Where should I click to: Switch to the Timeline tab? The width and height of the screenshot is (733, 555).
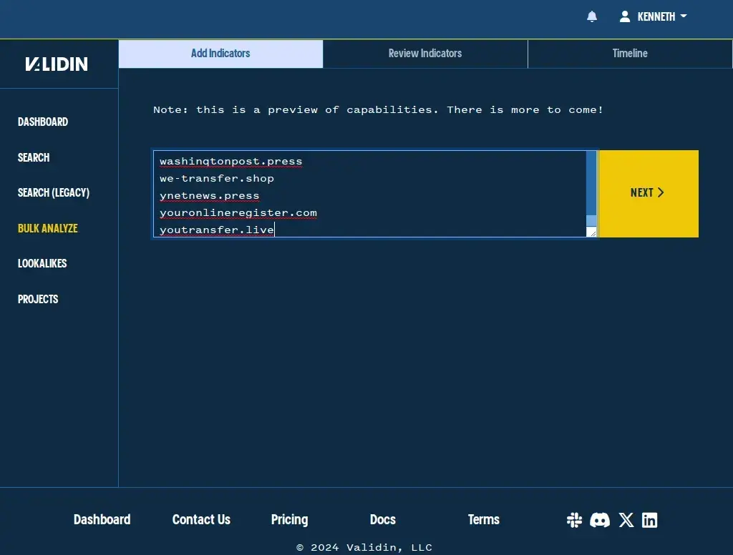[630, 54]
